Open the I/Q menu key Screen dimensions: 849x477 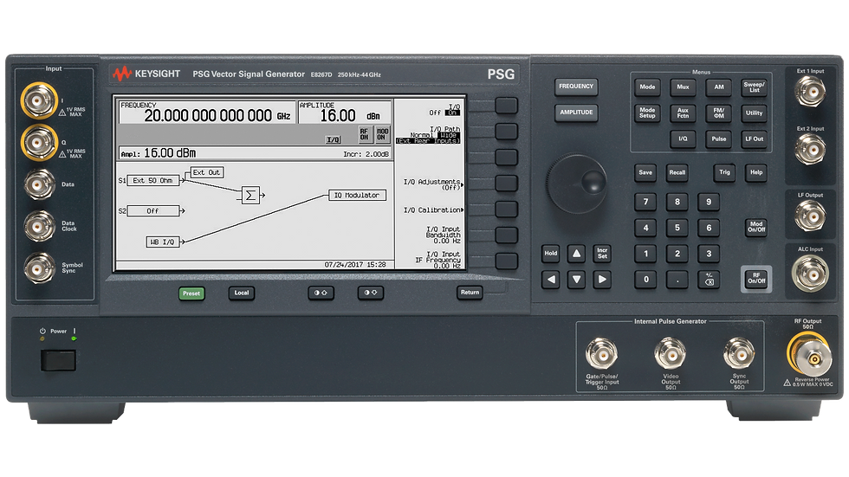click(x=684, y=139)
